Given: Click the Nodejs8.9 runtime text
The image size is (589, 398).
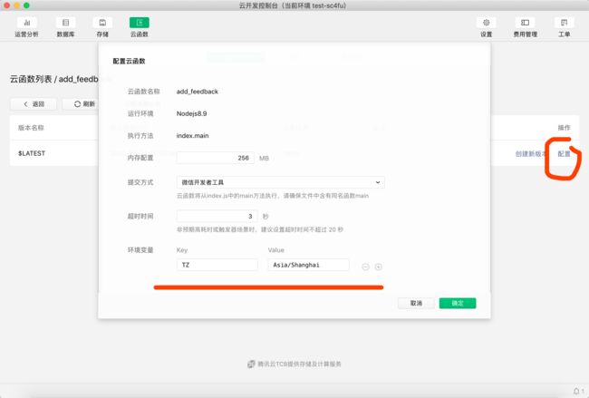Looking at the screenshot, I should point(191,113).
